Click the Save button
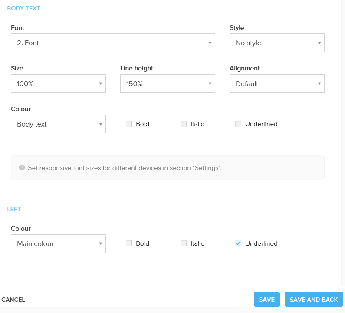 click(266, 300)
